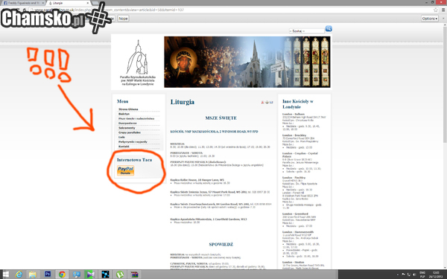The height and width of the screenshot is (279, 447).
Task: Switch to the Facebook browser tab
Action: click(23, 3)
